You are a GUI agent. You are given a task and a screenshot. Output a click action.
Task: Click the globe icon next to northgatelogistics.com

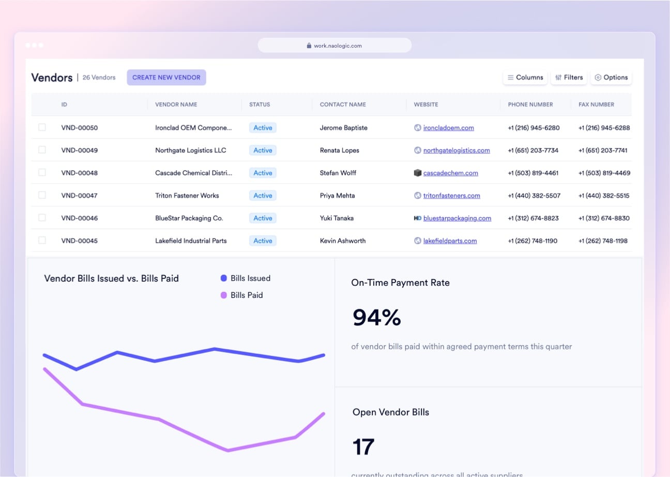(418, 150)
